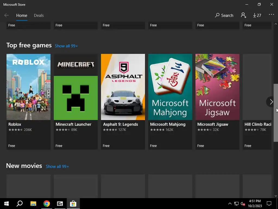This screenshot has width=278, height=209.
Task: Open the Search box
Action: tap(224, 16)
